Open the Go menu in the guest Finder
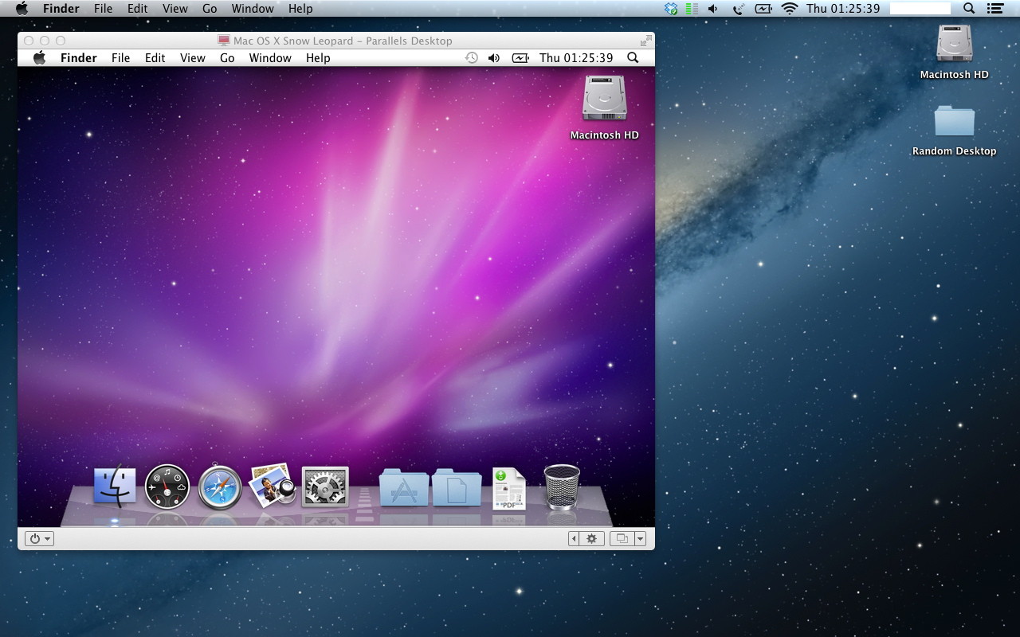This screenshot has height=637, width=1020. coord(227,58)
